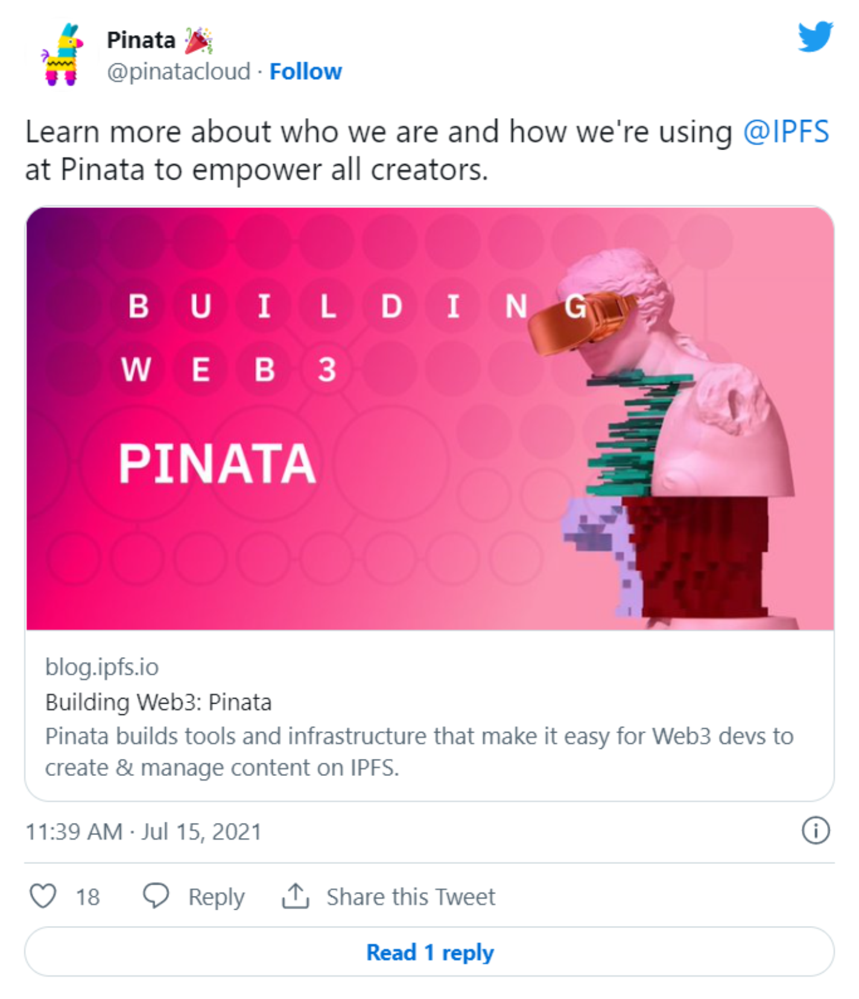Toggle follow state via the Follow control
The width and height of the screenshot is (859, 999).
coord(305,71)
